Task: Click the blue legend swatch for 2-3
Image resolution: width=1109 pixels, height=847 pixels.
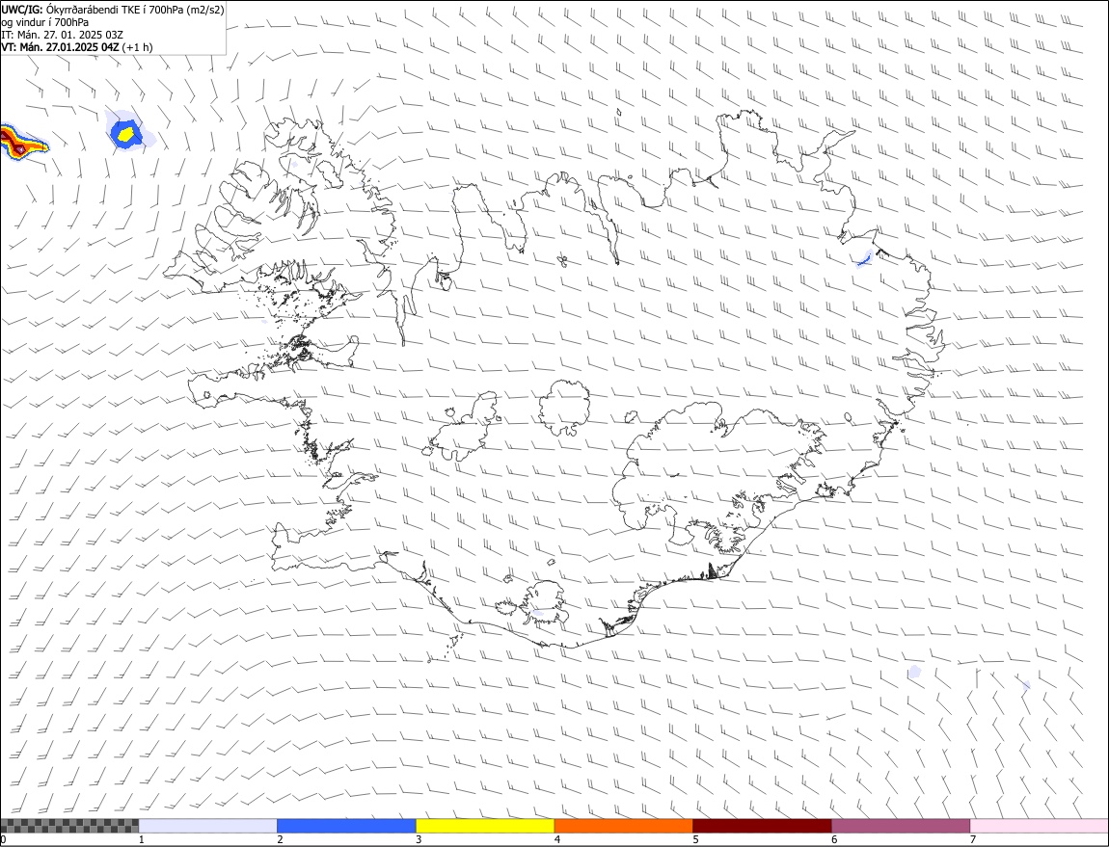Action: click(x=346, y=826)
